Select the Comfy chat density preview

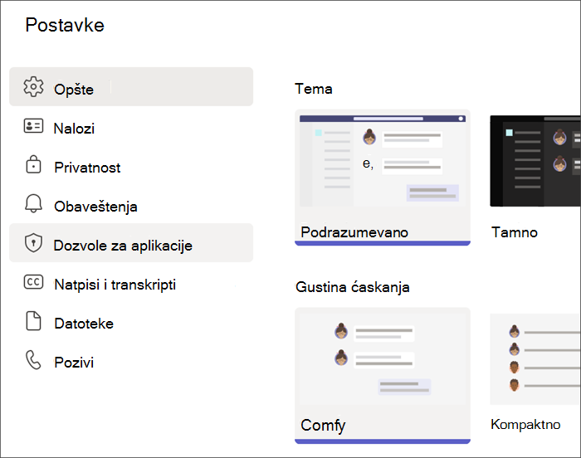[383, 358]
